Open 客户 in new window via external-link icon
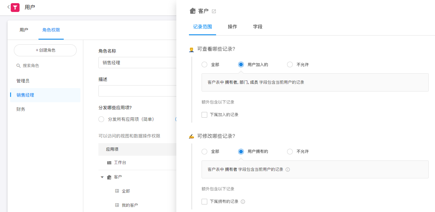This screenshot has height=212, width=435. pyautogui.click(x=214, y=11)
